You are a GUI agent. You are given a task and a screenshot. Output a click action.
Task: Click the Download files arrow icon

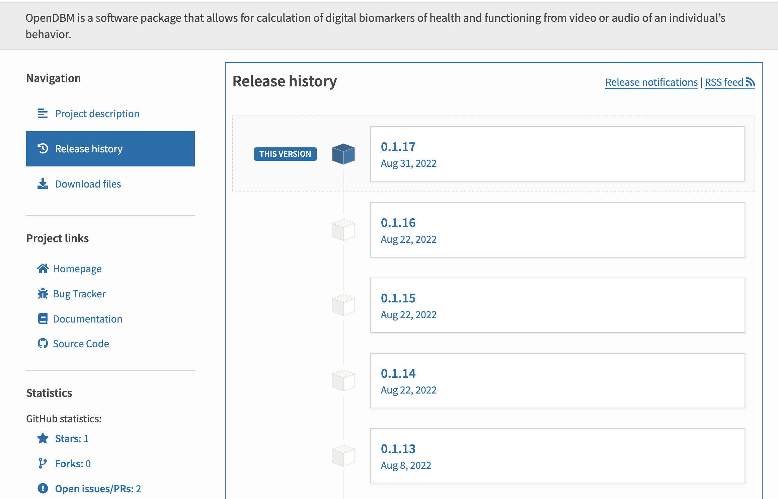click(43, 184)
